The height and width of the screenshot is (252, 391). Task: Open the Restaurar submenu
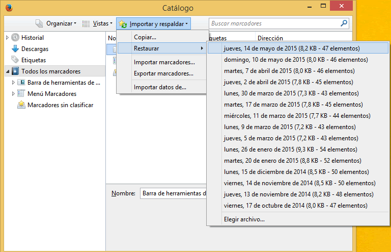[162, 48]
